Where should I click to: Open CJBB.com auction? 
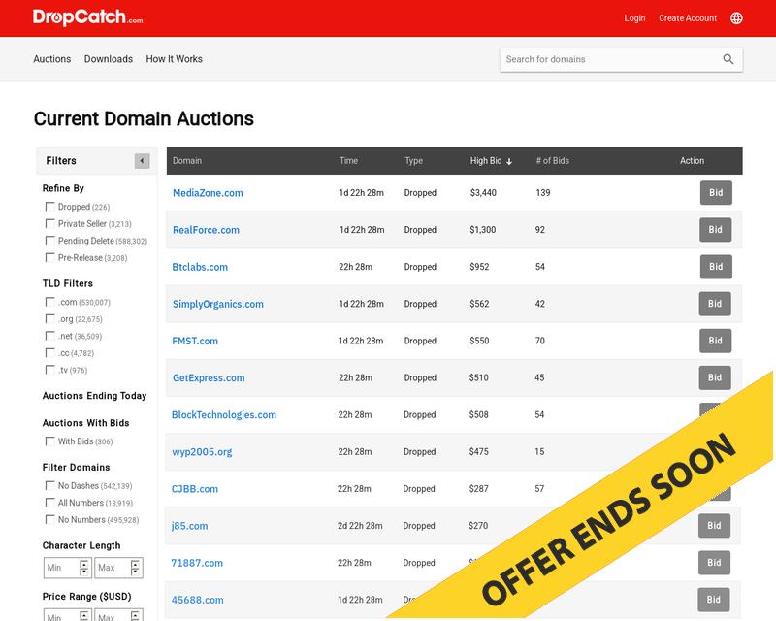pyautogui.click(x=195, y=489)
